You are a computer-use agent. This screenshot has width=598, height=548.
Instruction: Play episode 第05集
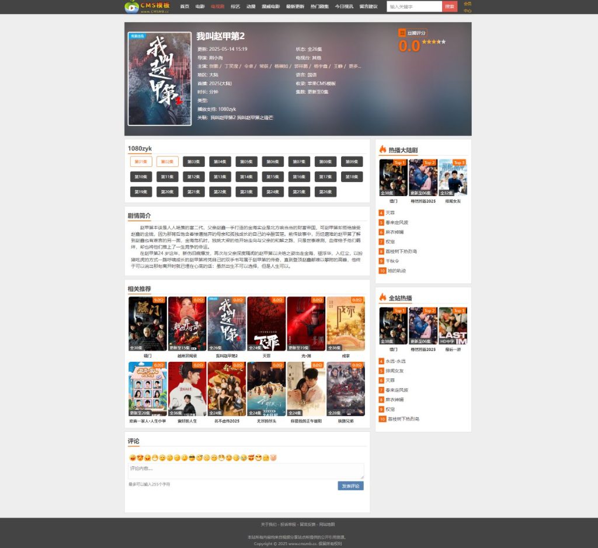(x=246, y=162)
